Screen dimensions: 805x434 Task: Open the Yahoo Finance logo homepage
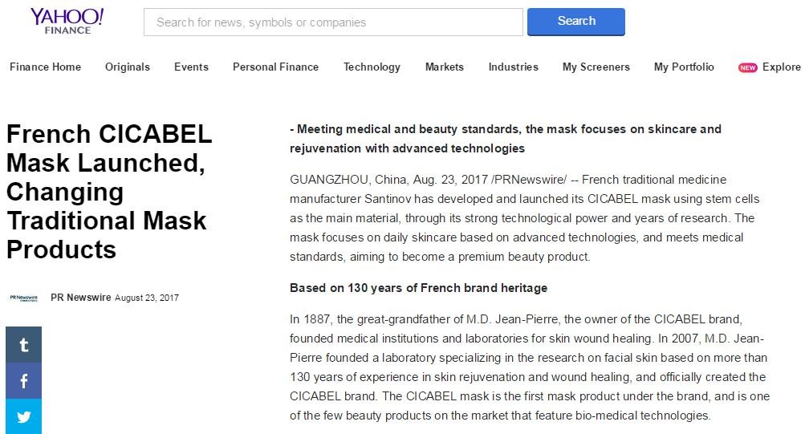[x=67, y=22]
